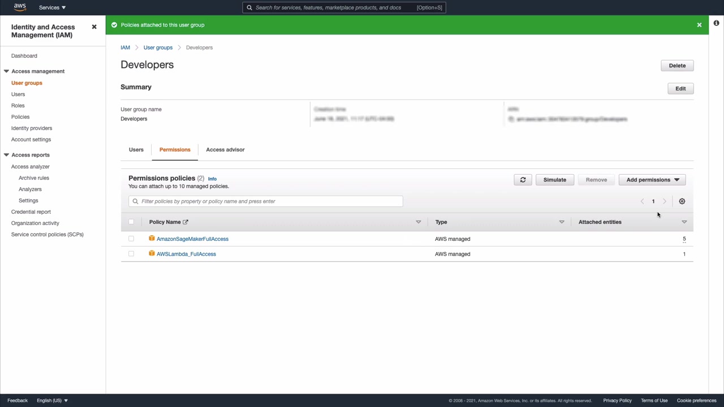Refresh the permissions policies list

[523, 180]
